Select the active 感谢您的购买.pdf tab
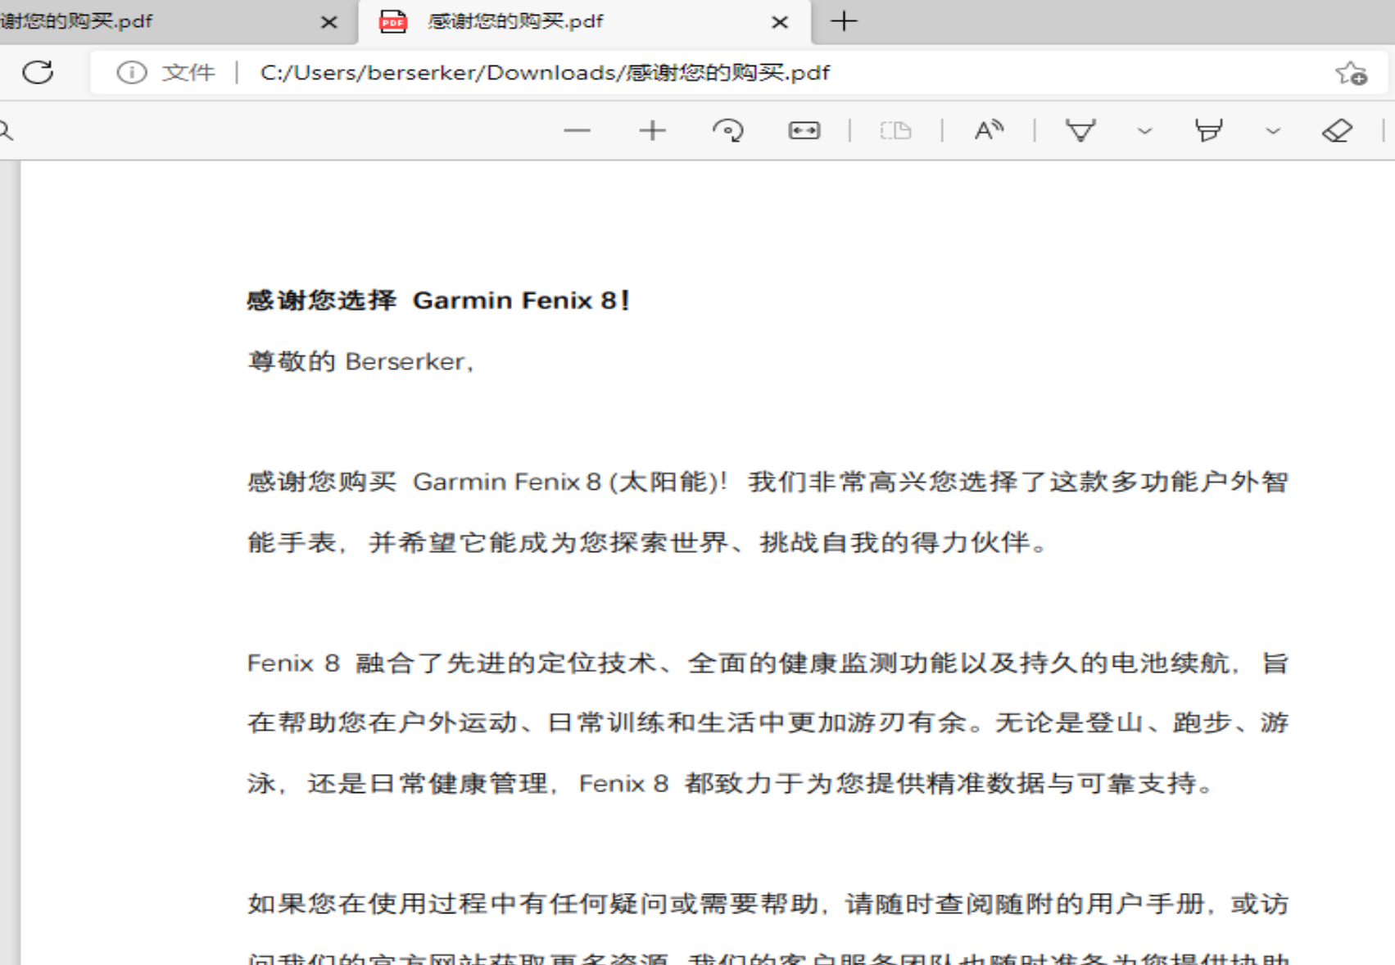 click(585, 22)
